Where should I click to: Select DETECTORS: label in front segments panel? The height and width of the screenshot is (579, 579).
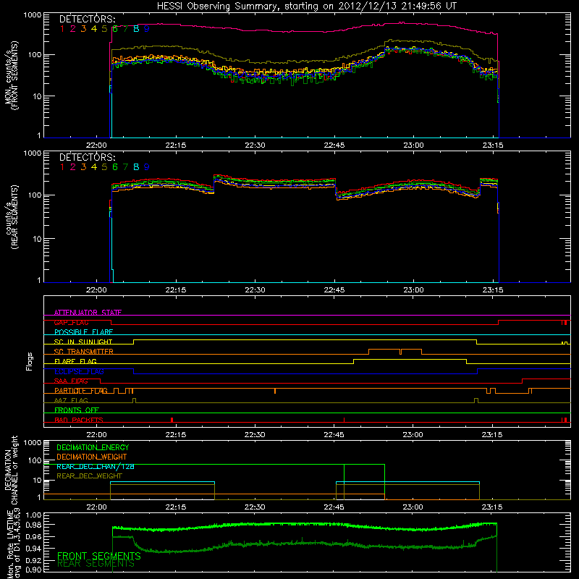tap(87, 20)
